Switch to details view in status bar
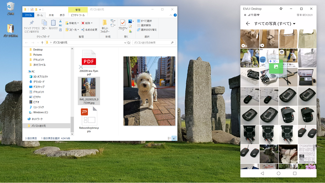Image resolution: width=325 pixels, height=183 pixels. coord(170,138)
